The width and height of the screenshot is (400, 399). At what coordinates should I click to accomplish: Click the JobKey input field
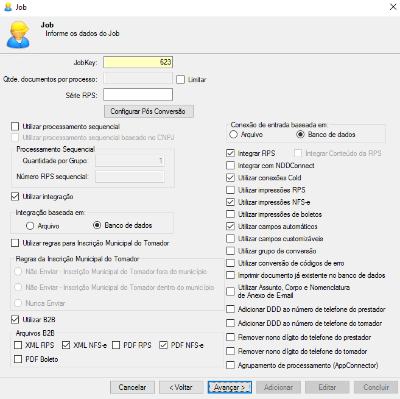tap(138, 62)
